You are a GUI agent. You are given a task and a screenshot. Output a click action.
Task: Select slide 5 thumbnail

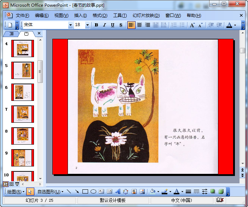tap(23, 70)
